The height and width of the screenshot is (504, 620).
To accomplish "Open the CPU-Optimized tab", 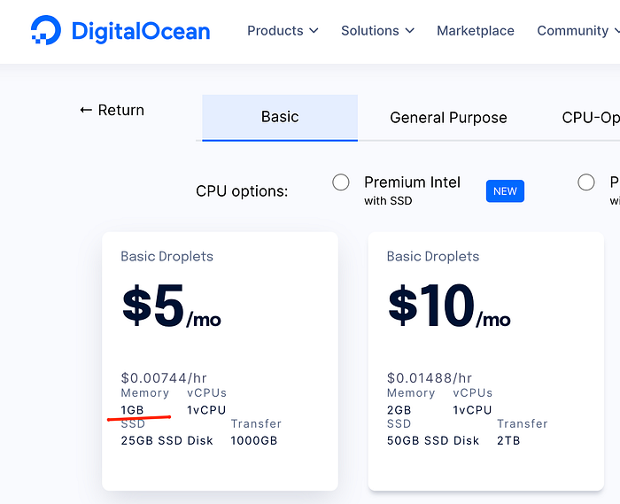I will coord(591,117).
